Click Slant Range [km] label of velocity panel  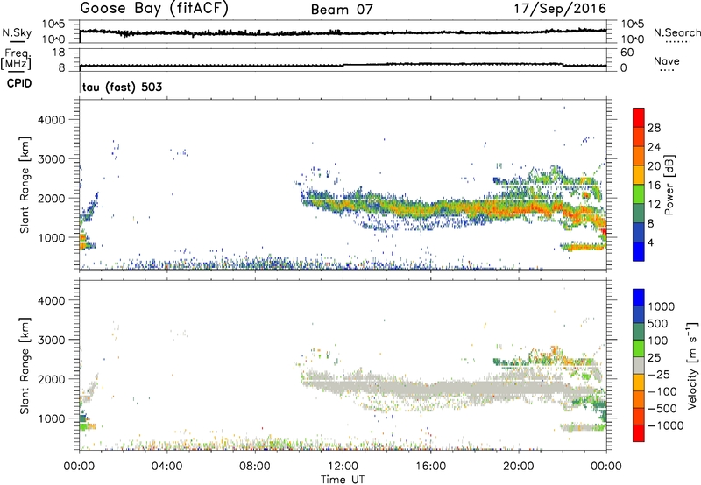25,365
